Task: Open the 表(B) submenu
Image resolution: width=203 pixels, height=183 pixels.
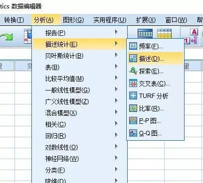Action: pyautogui.click(x=79, y=67)
